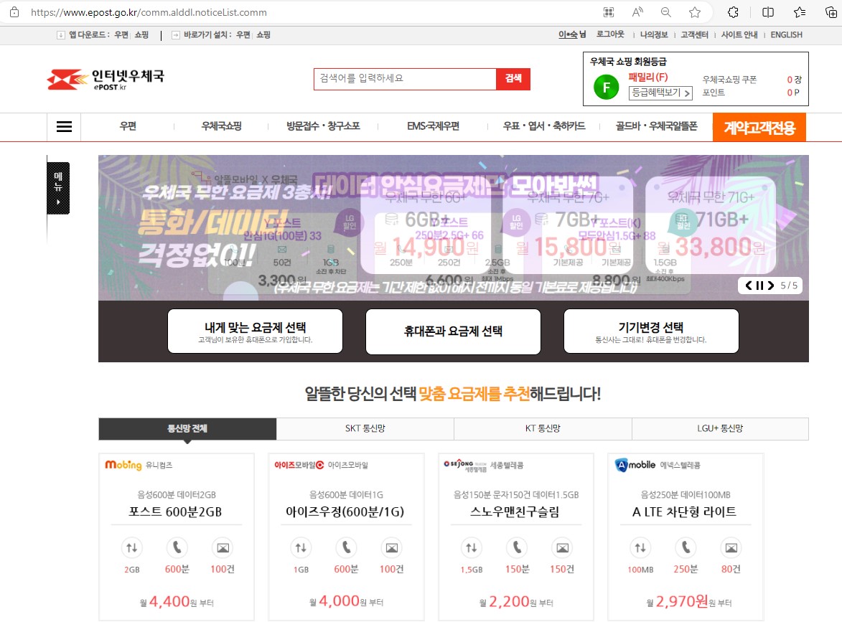
Task: Click message icon in 스노우맨친구슬림 card
Action: coord(562,548)
